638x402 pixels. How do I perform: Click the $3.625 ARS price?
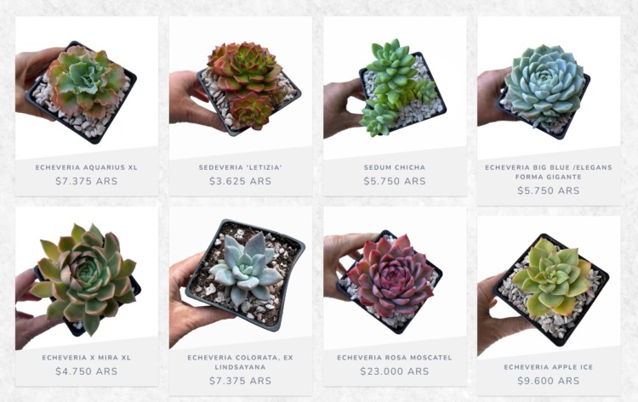(x=241, y=181)
